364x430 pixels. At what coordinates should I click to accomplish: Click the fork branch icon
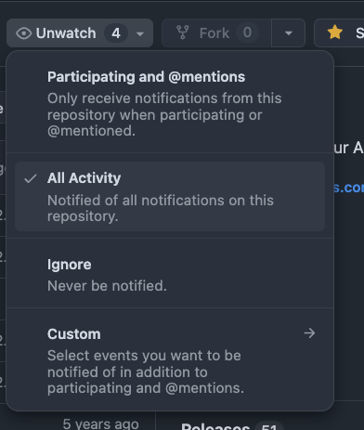183,33
